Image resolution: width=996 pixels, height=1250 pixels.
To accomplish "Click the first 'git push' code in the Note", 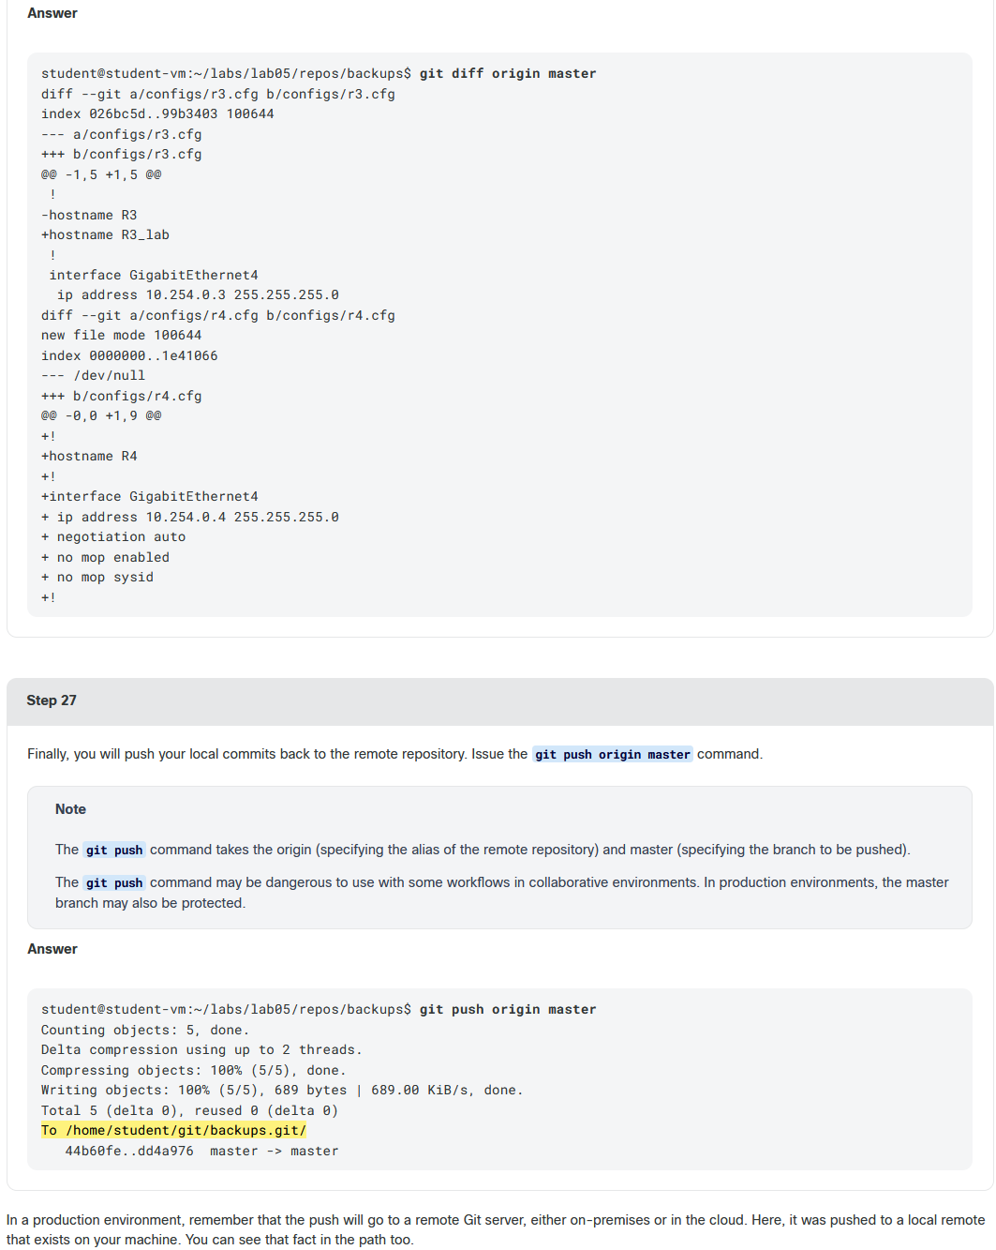I will pyautogui.click(x=114, y=850).
